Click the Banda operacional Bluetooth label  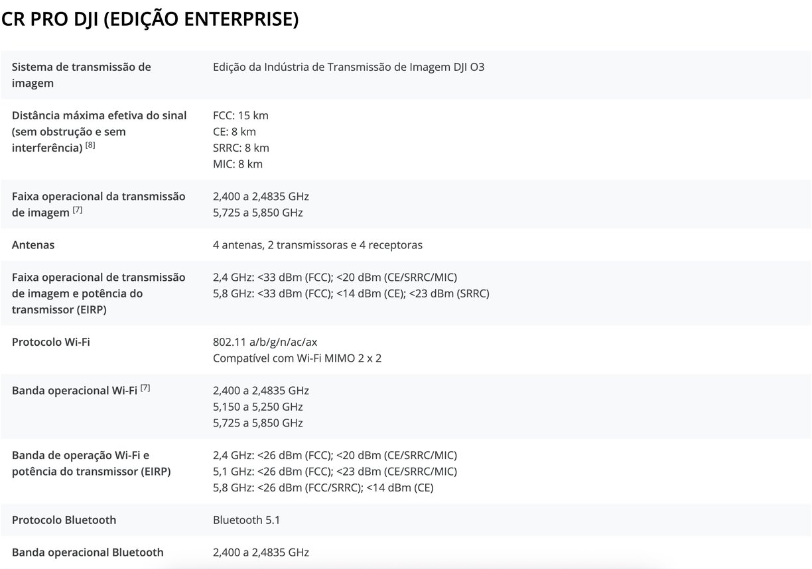pyautogui.click(x=88, y=552)
